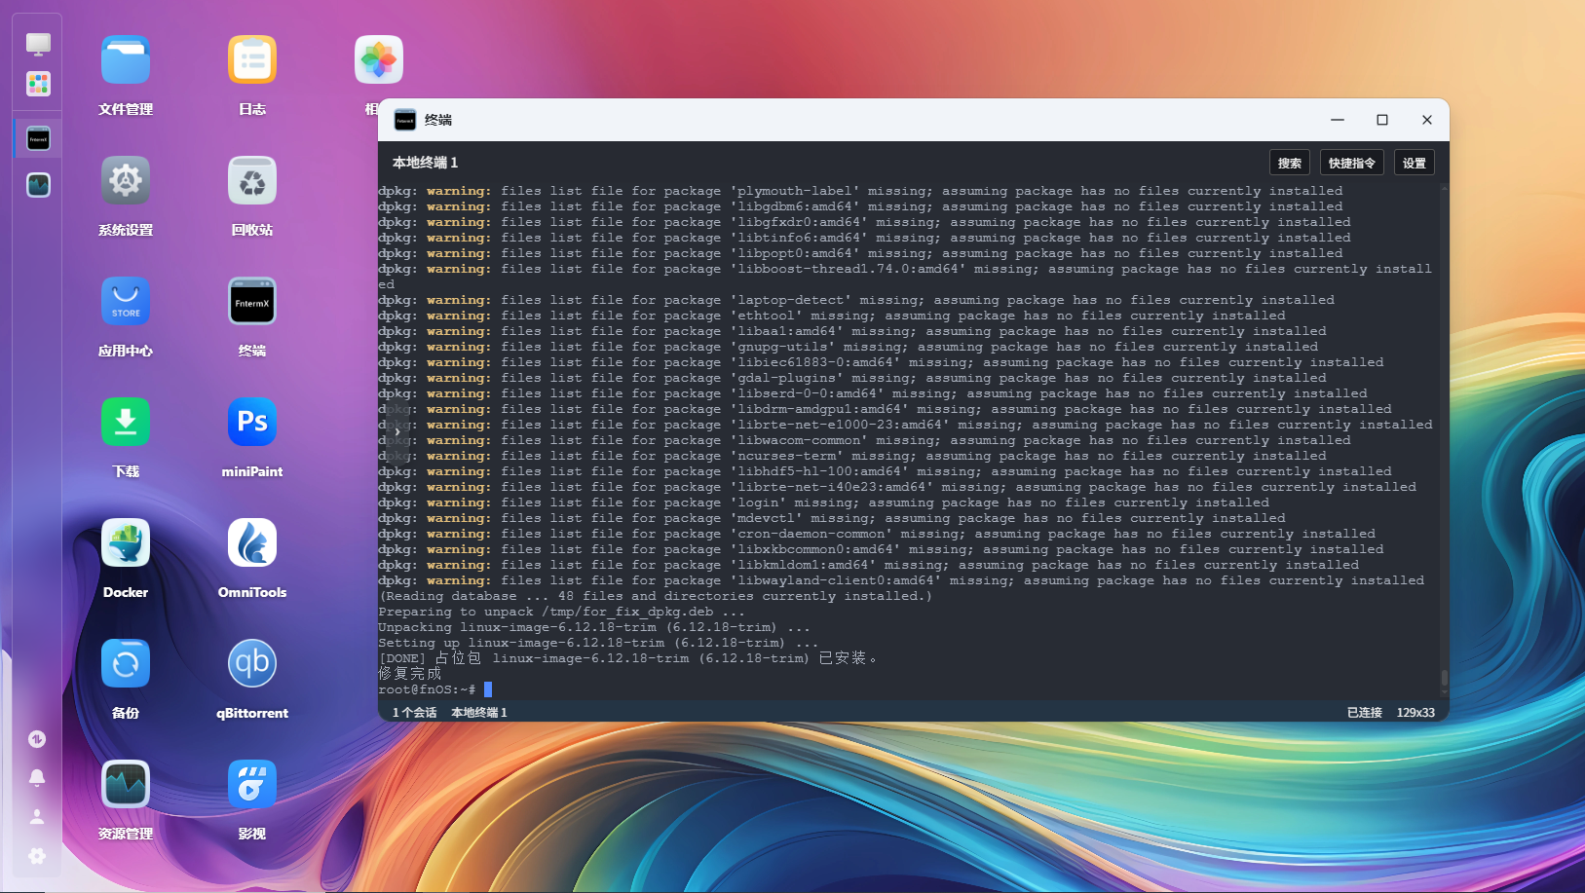Select the 本地终端 1 session tab
Screen dimensions: 1585x893
(425, 163)
